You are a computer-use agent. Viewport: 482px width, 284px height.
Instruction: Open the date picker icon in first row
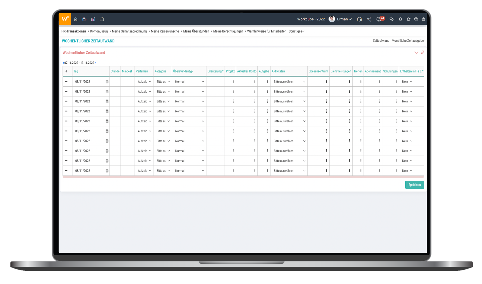pyautogui.click(x=107, y=82)
